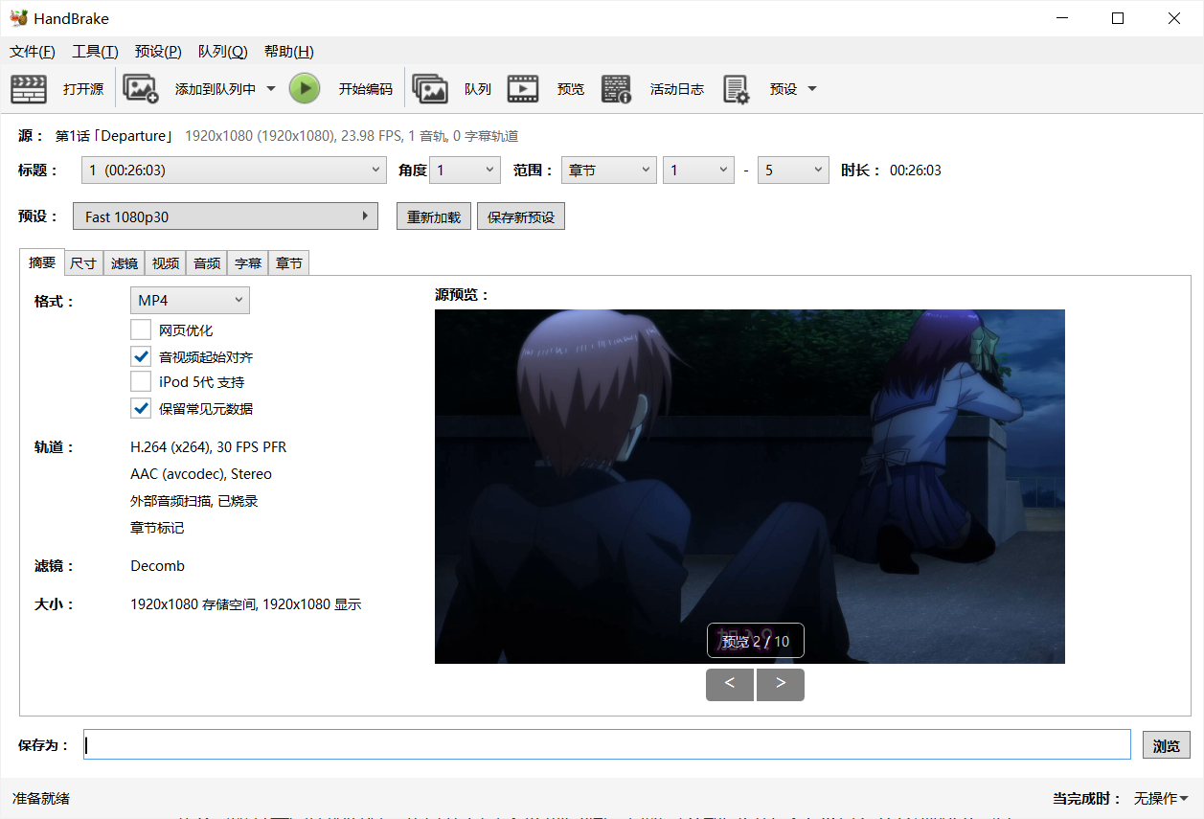Open the 标题 dropdown showing 1 (00:26:03)

(x=234, y=171)
